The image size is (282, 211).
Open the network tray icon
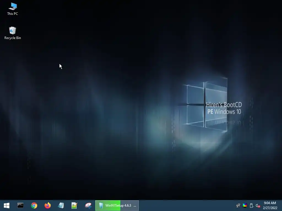pyautogui.click(x=238, y=206)
